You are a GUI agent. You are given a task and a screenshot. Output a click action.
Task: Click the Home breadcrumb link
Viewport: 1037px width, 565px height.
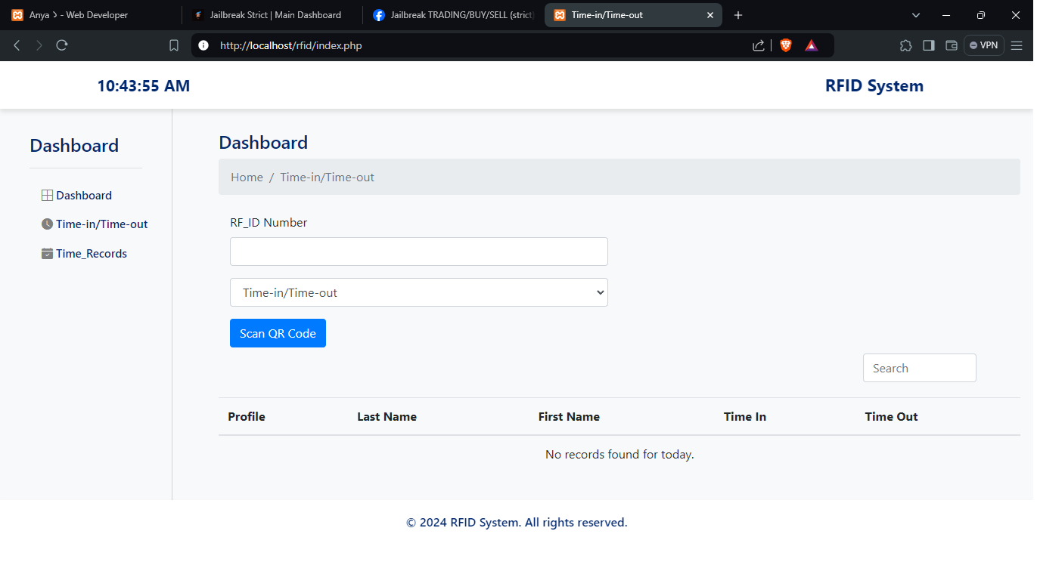point(247,178)
